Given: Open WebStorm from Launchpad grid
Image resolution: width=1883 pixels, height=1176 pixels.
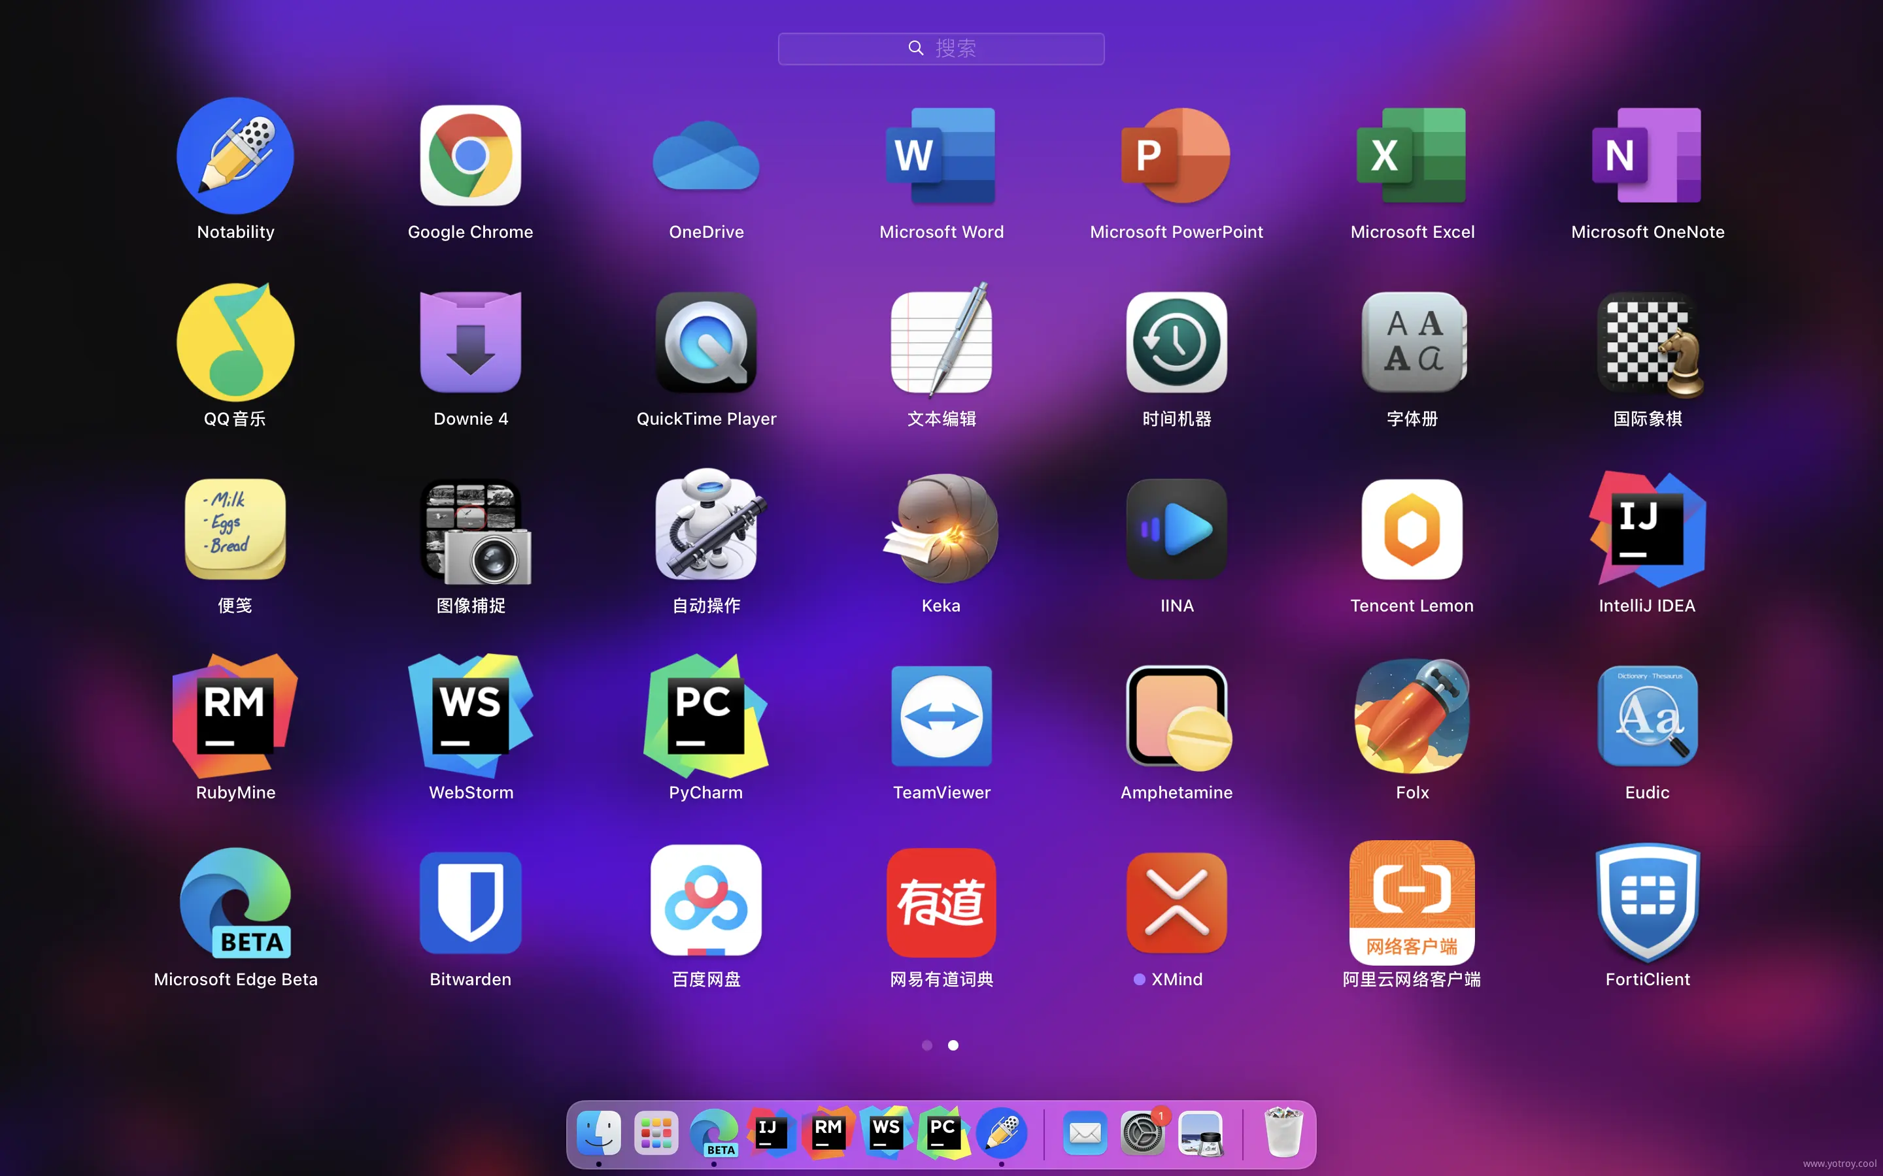Looking at the screenshot, I should pos(471,715).
